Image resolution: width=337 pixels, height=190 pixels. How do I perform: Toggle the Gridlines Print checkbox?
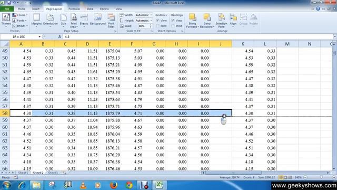coord(157,26)
